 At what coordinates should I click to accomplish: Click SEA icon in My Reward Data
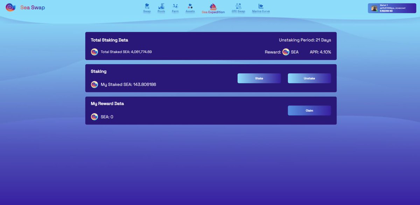pyautogui.click(x=94, y=117)
